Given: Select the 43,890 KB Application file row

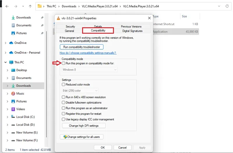Looking at the screenshot, I should pyautogui.click(x=176, y=32).
